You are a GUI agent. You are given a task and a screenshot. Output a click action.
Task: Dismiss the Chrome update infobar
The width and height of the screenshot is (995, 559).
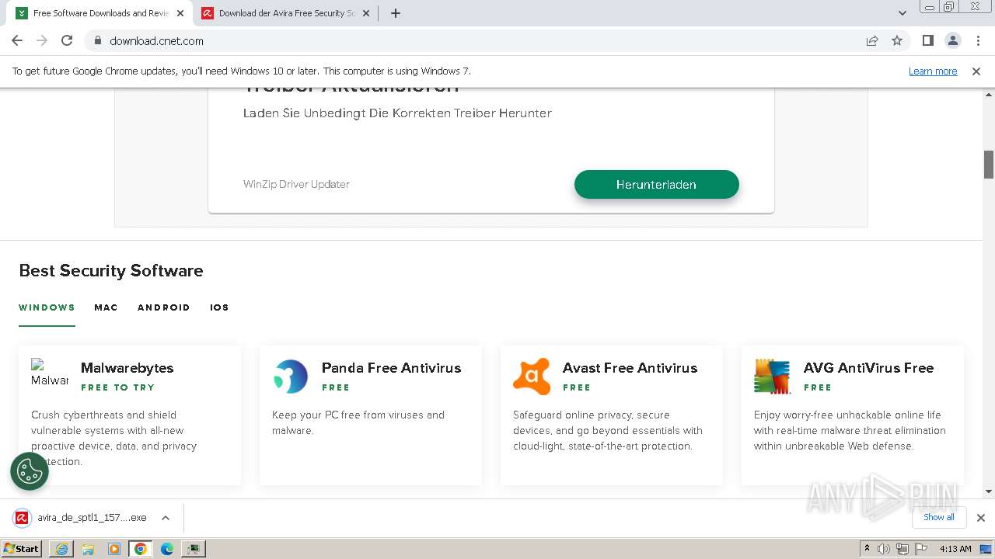pyautogui.click(x=976, y=71)
